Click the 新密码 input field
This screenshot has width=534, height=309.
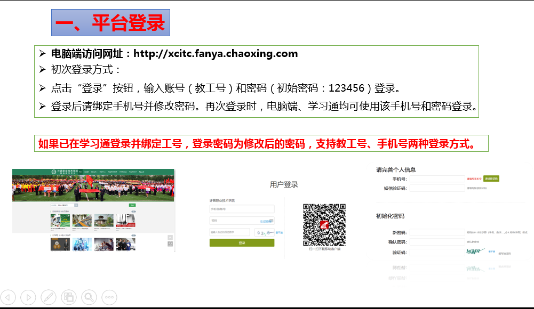tap(437, 232)
